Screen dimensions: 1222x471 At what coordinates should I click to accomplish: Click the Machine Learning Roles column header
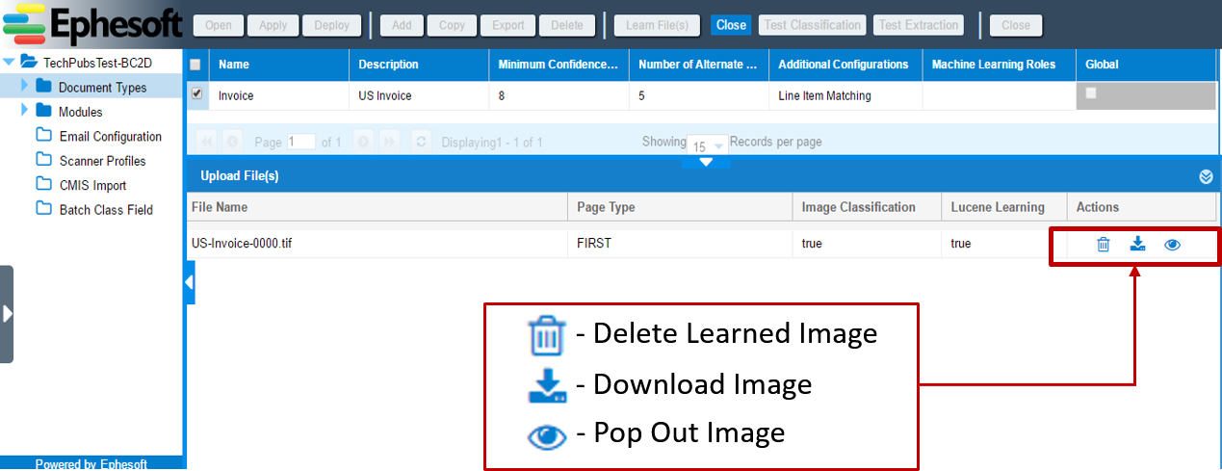pos(999,65)
